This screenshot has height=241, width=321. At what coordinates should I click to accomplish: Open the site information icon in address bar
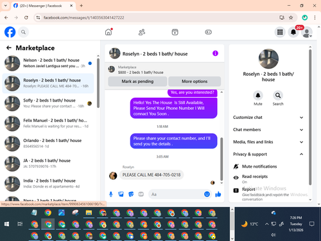(38, 17)
